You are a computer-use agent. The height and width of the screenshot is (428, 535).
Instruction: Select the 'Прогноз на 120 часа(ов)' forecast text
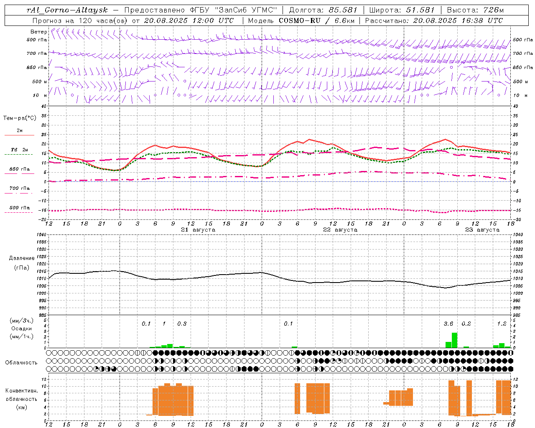click(x=80, y=20)
